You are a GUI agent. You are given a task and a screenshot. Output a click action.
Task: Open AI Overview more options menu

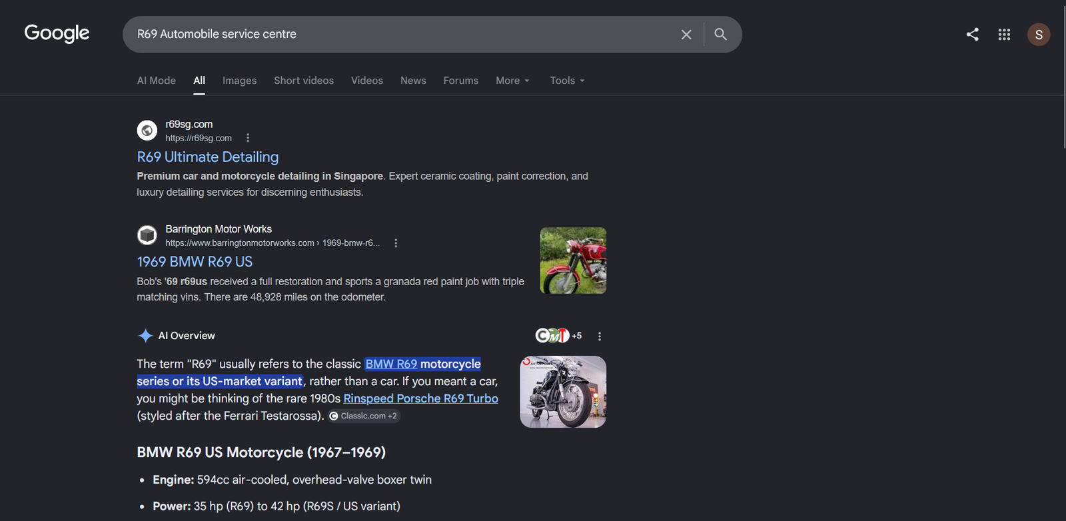coord(600,336)
